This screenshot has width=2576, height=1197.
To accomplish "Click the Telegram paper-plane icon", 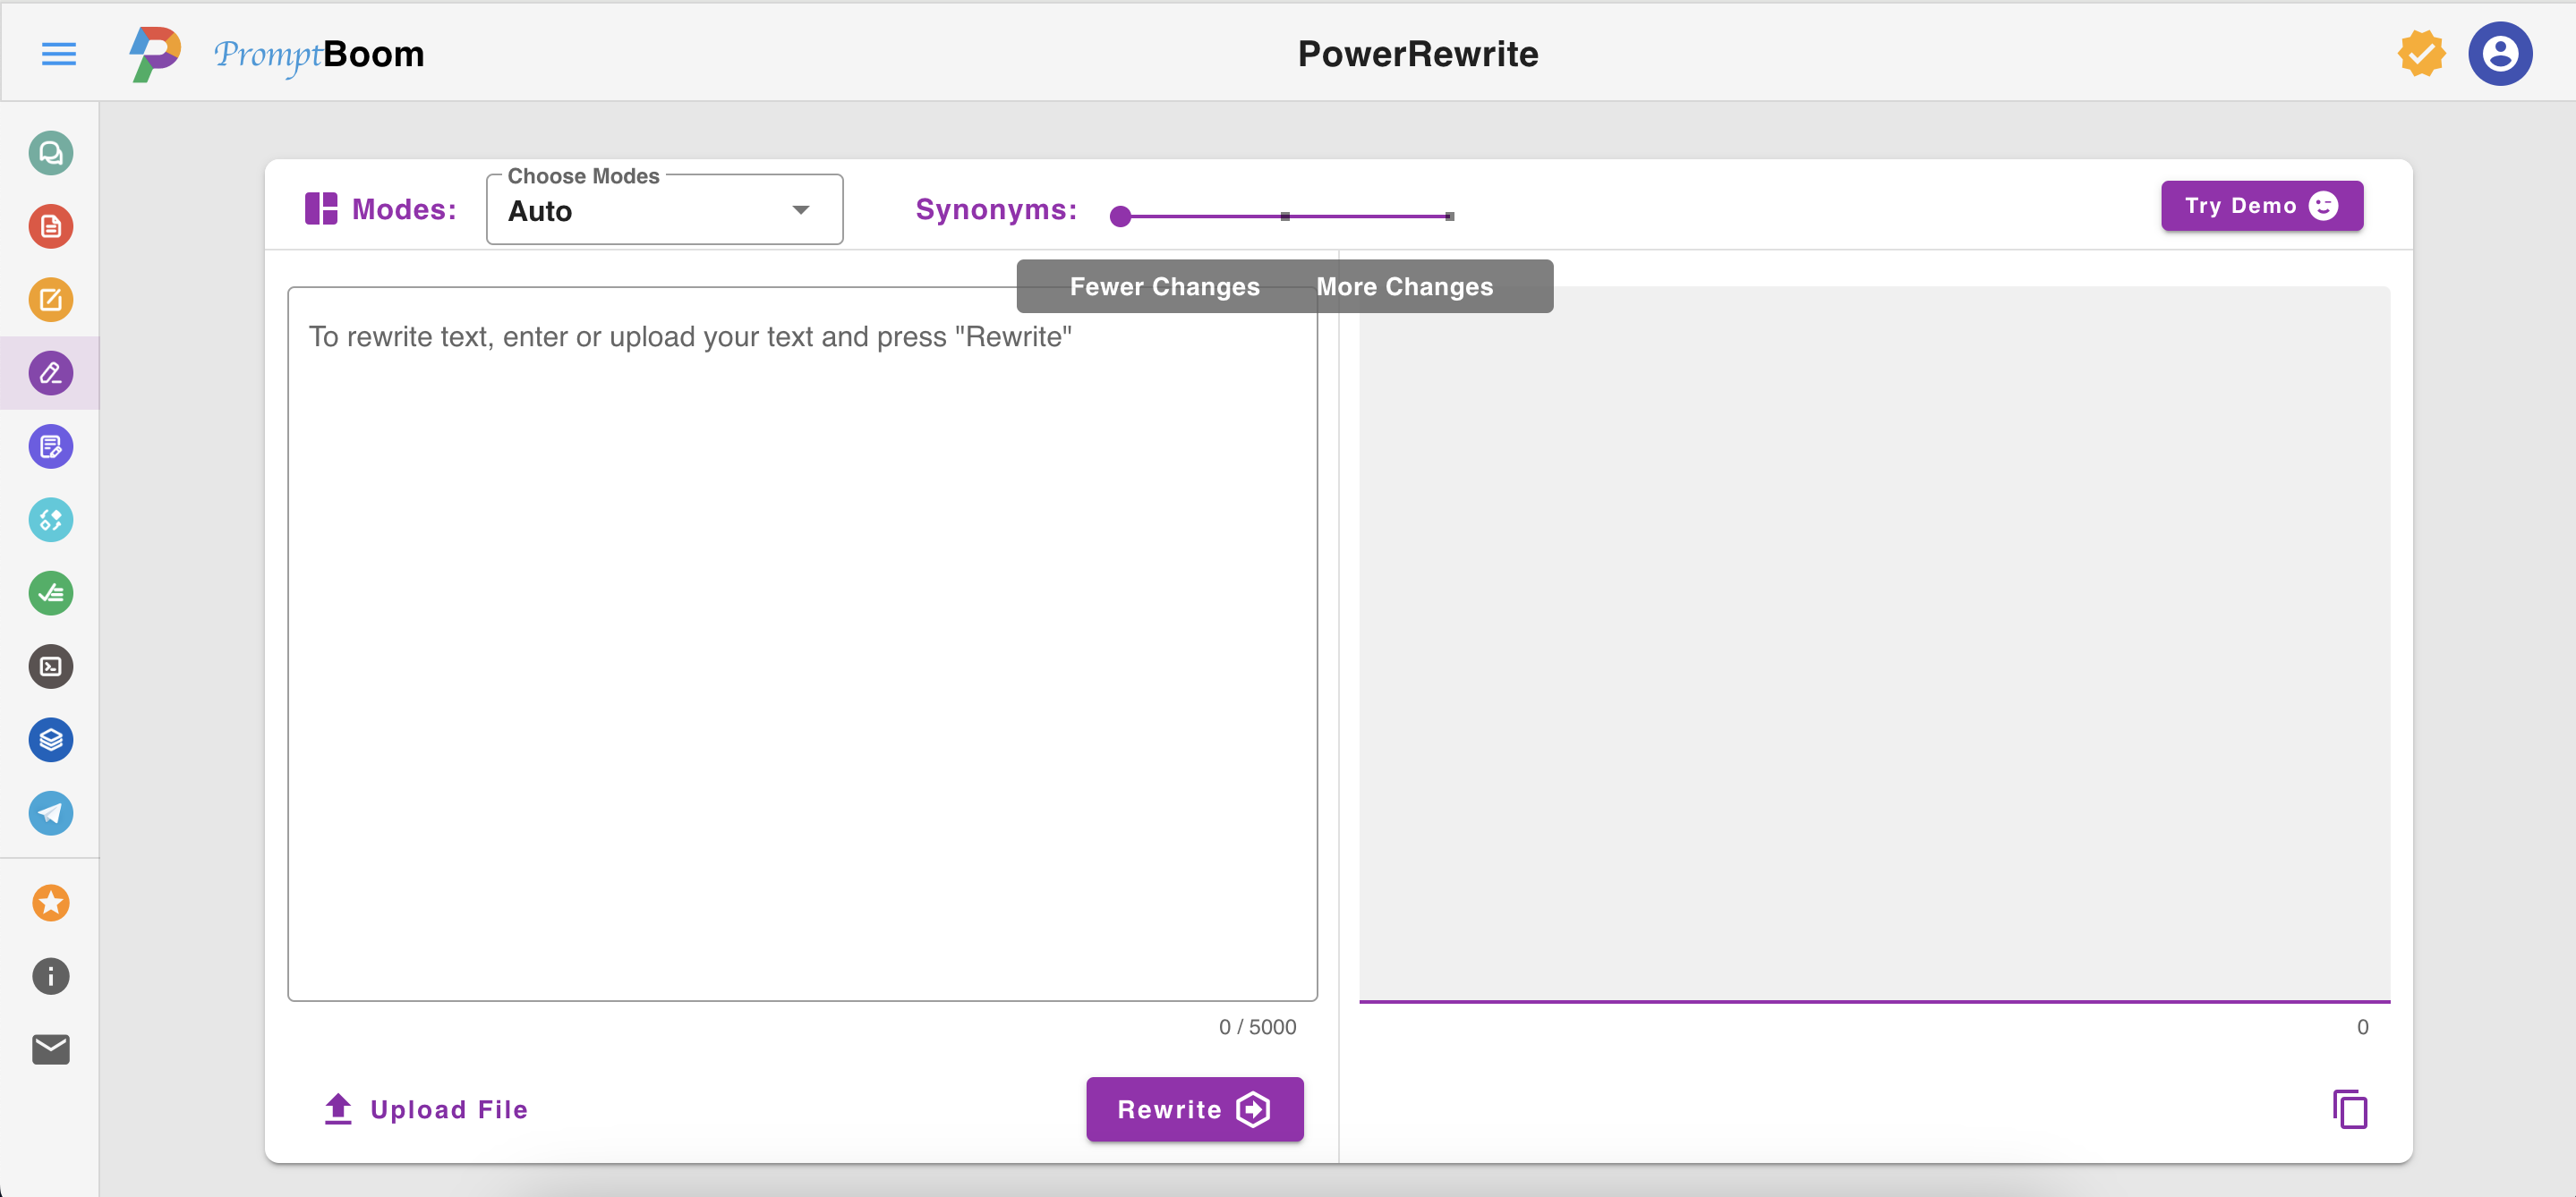I will pos(51,812).
